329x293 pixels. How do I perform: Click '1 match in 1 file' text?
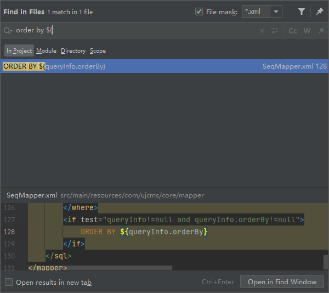click(70, 12)
